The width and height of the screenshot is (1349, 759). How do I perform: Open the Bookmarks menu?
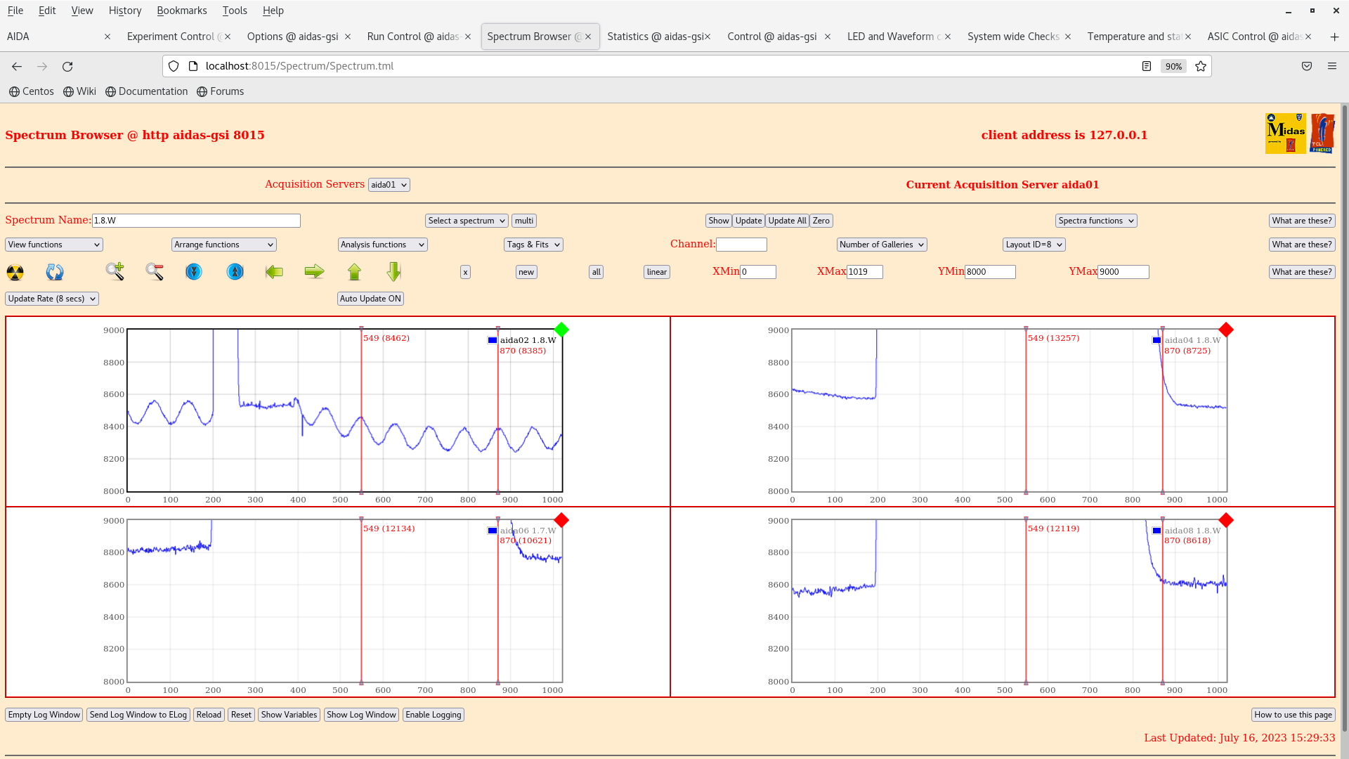click(181, 11)
